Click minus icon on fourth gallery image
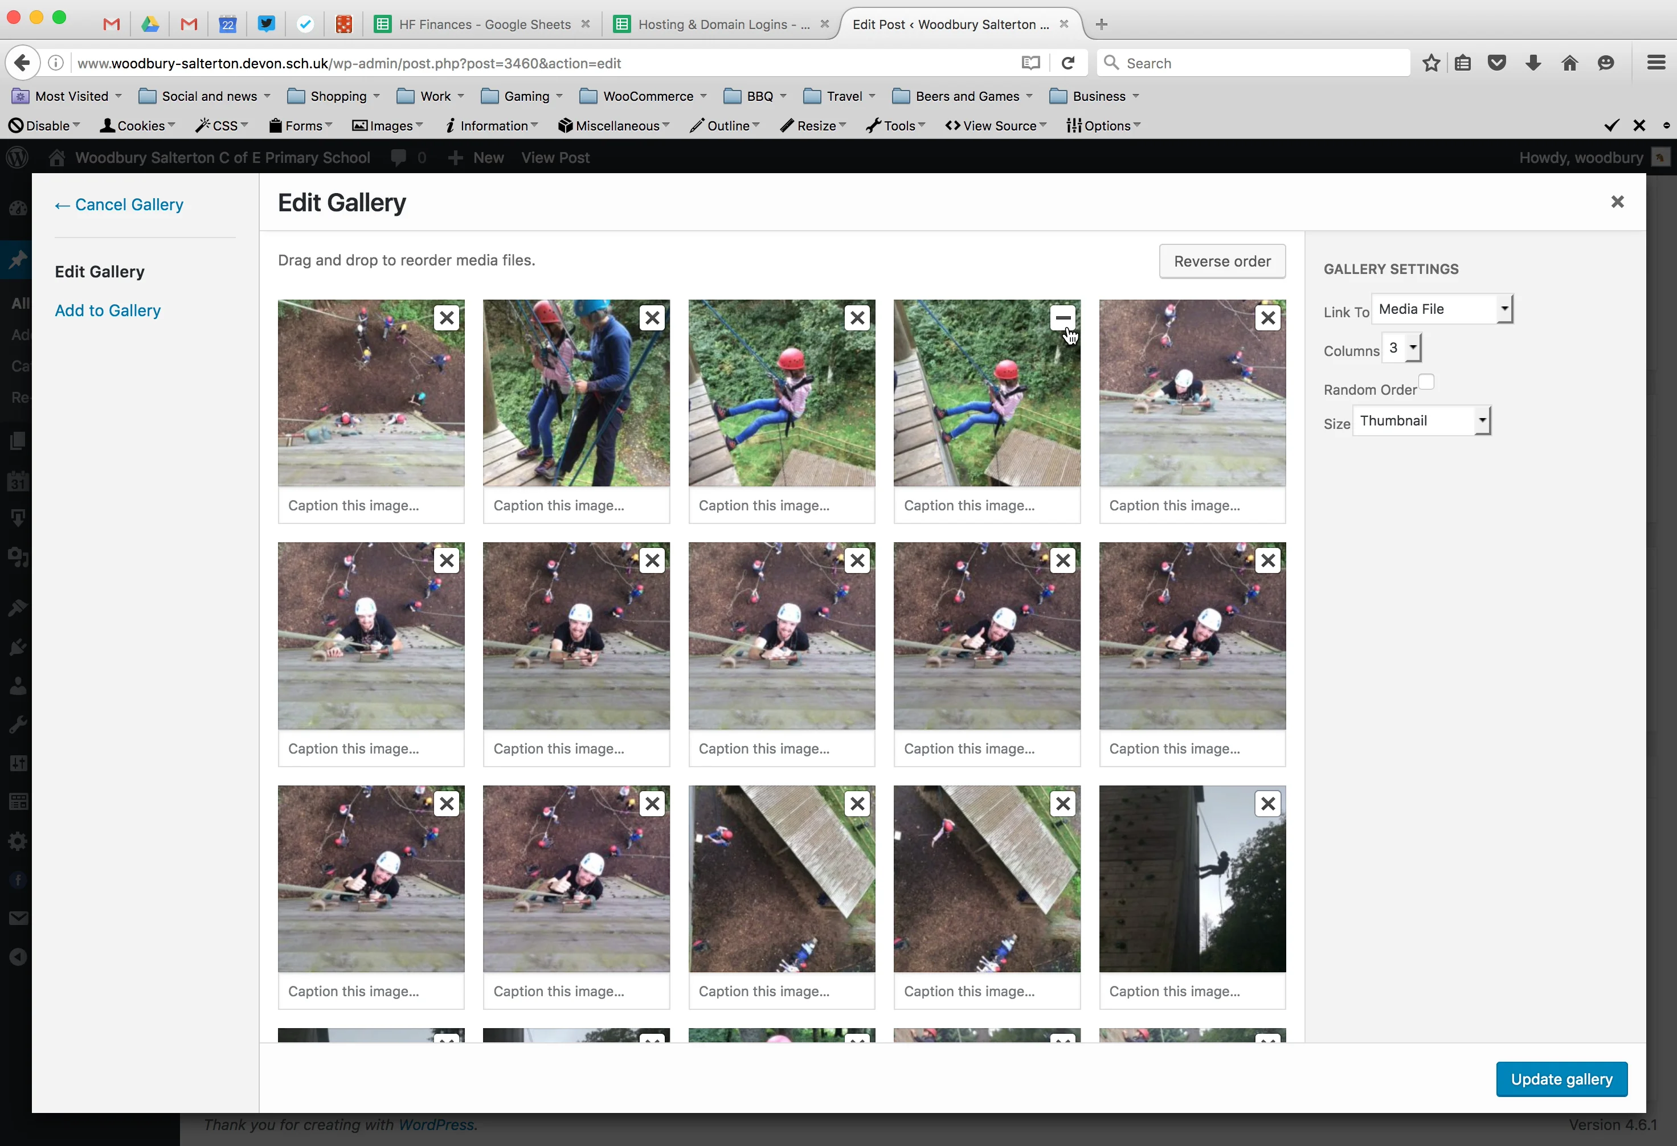Screen dimensions: 1677x1146 point(1062,317)
